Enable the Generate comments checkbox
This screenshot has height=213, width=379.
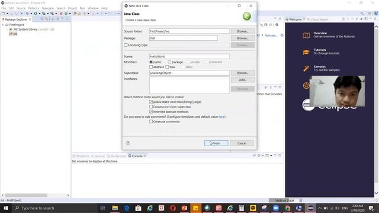(x=151, y=122)
